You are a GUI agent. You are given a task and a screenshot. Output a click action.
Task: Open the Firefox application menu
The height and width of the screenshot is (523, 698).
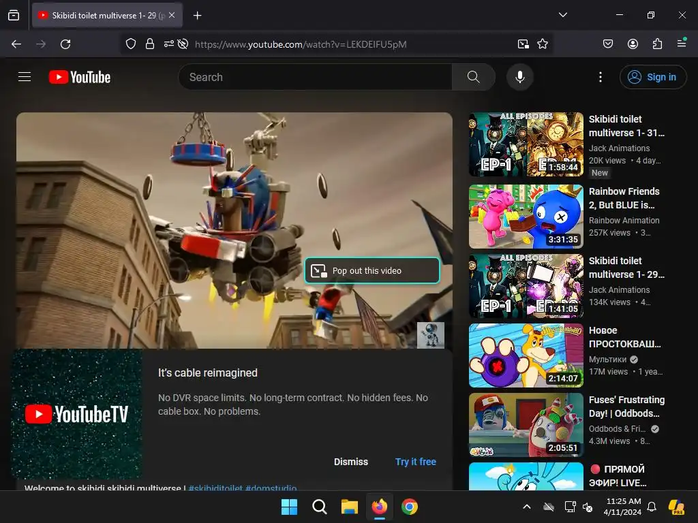(x=682, y=43)
